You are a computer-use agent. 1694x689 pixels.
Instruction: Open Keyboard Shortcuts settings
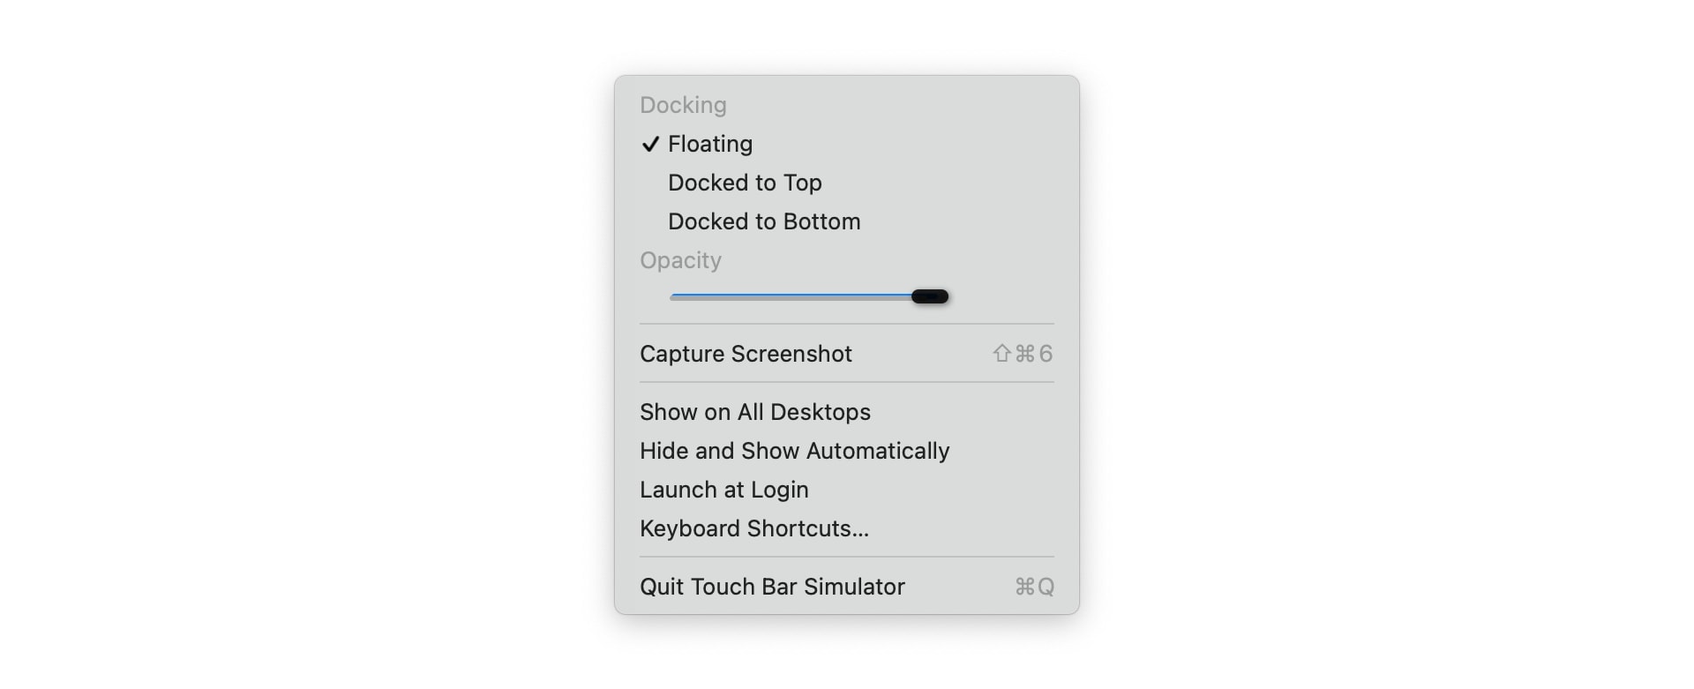(753, 528)
